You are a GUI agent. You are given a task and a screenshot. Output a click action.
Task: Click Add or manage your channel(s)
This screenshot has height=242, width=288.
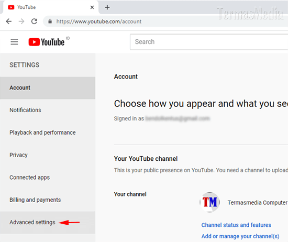(x=240, y=236)
